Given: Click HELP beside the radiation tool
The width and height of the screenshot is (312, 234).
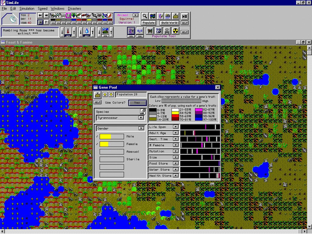Looking at the screenshot, I should coord(184,32).
